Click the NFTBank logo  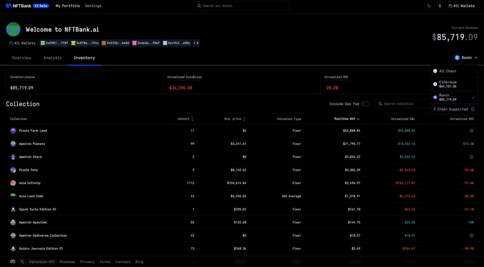[x=19, y=6]
